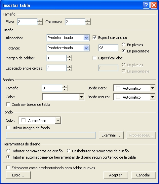Click the Examinar... button
Image resolution: width=159 pixels, height=184 pixels.
pos(111,135)
